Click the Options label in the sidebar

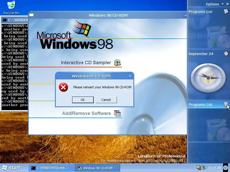click(212, 4)
